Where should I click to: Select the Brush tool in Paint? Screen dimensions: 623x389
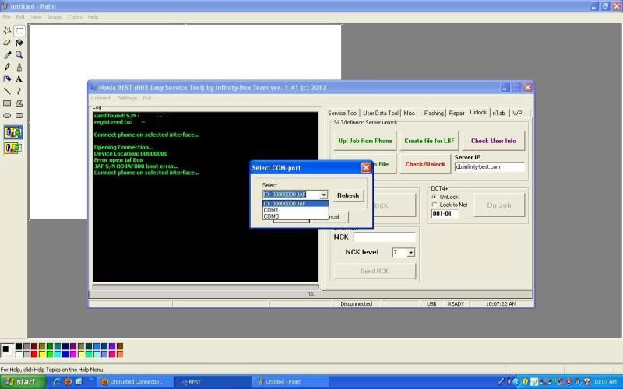click(19, 67)
